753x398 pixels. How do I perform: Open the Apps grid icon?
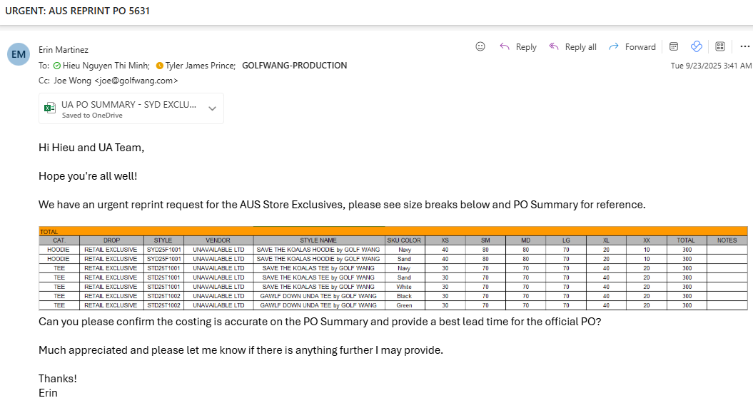720,46
